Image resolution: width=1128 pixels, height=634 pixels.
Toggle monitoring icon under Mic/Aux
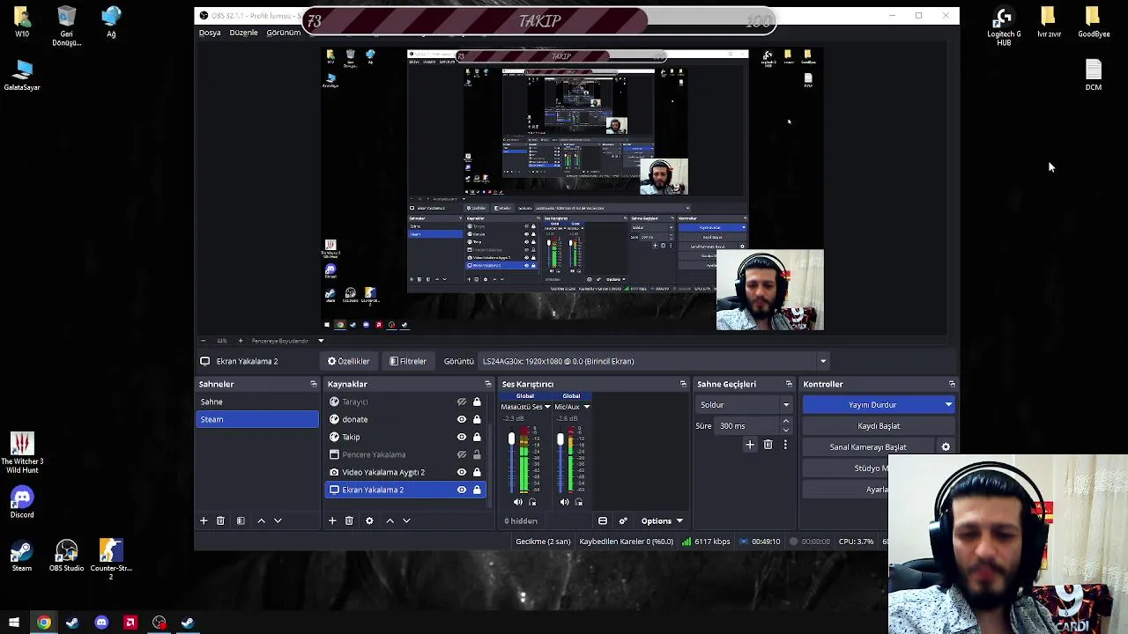click(x=579, y=502)
